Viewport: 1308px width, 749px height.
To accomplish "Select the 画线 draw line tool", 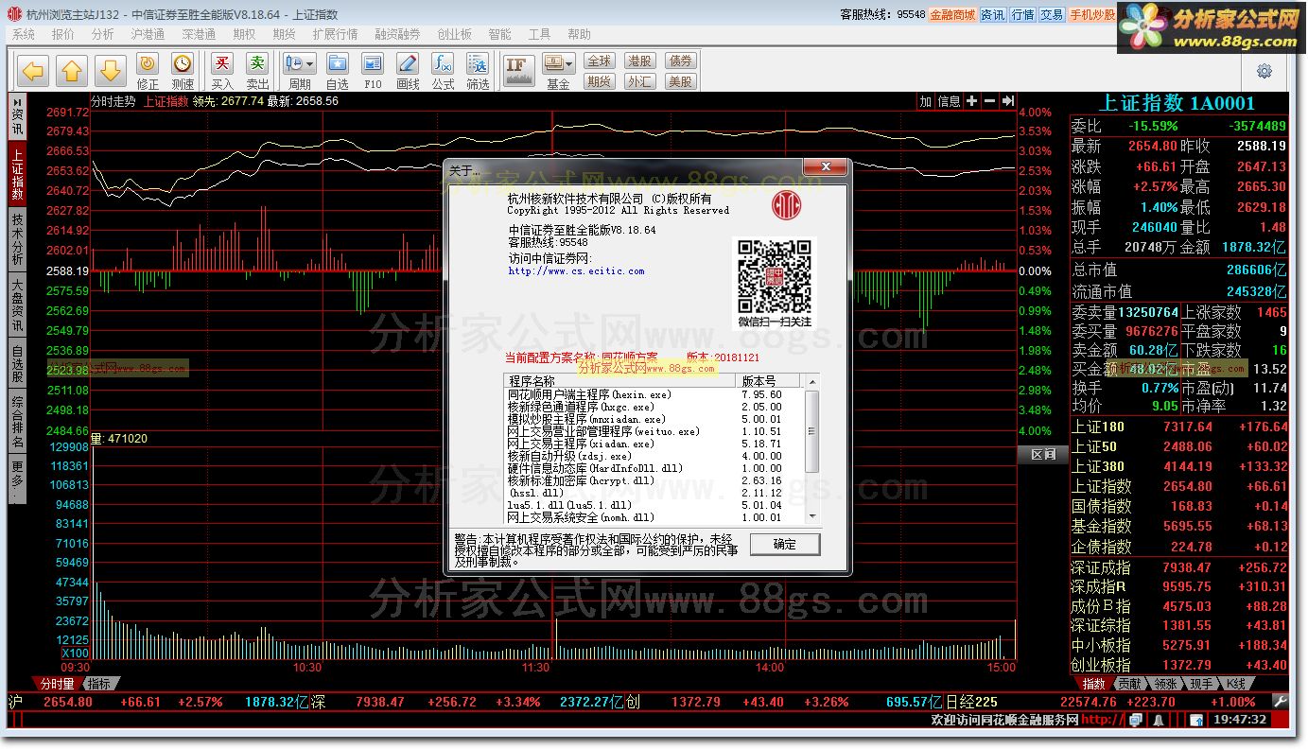I will click(x=408, y=72).
